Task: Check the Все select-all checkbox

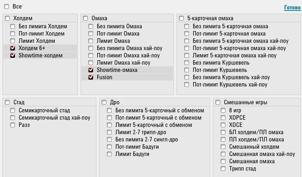Action: coord(6,6)
